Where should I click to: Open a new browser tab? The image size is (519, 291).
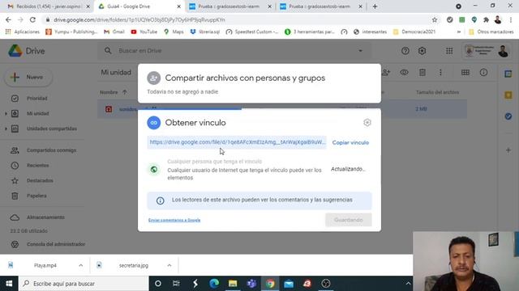[x=375, y=6]
